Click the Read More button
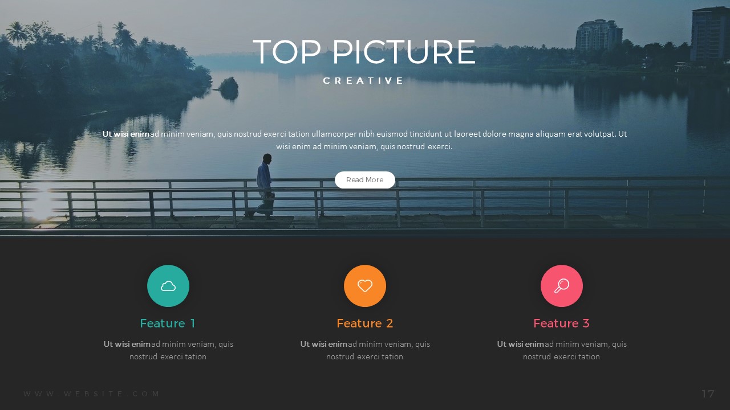The image size is (730, 410). tap(365, 180)
